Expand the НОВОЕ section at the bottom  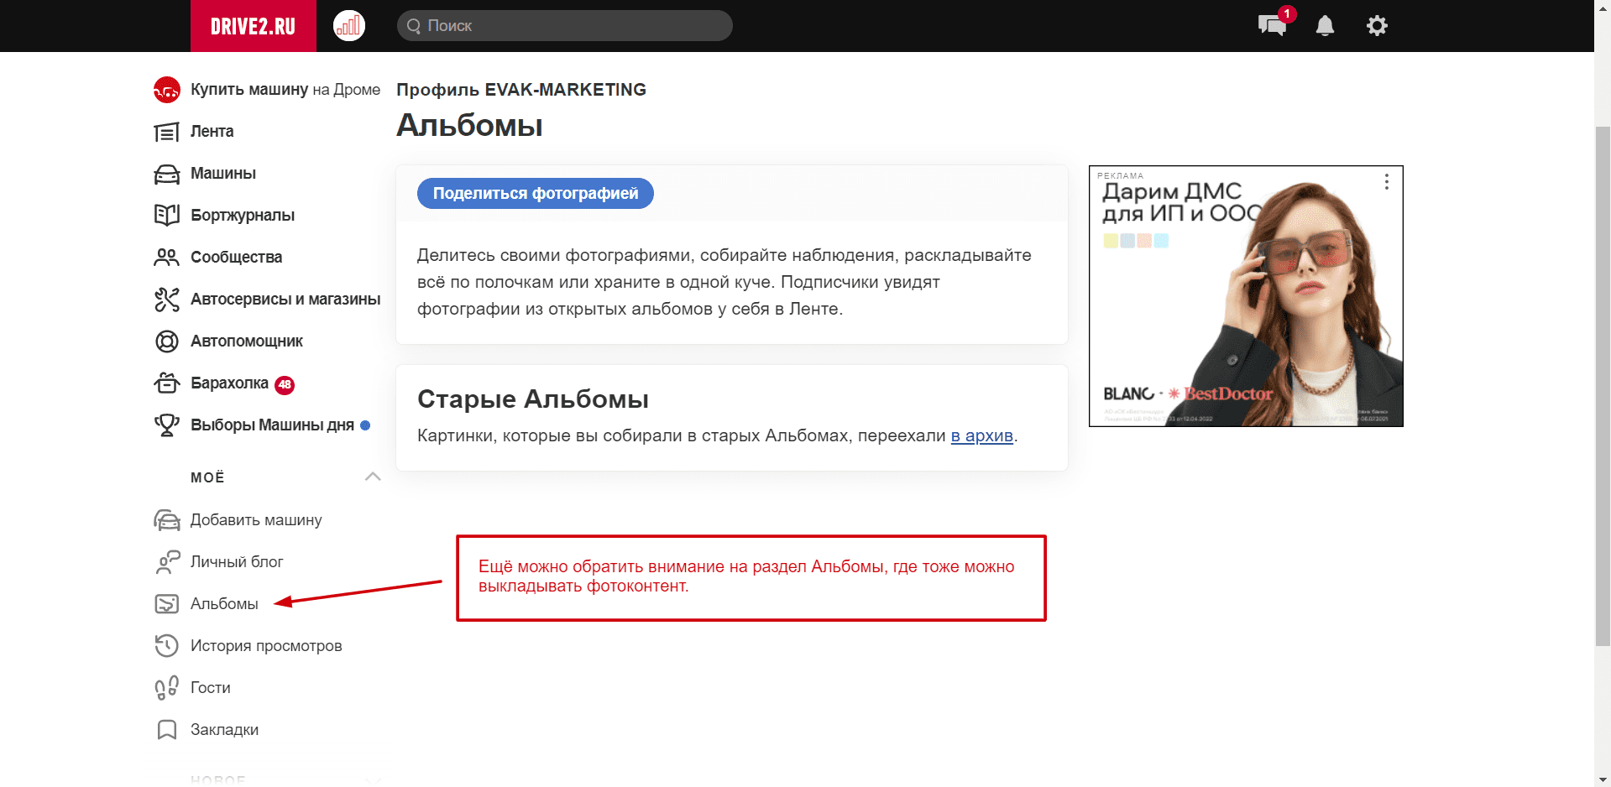pos(373,779)
